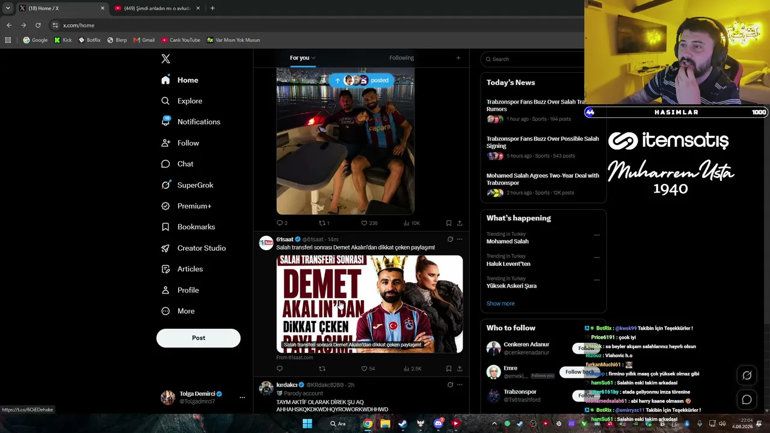The width and height of the screenshot is (770, 433).
Task: Share the boat photo post
Action: point(460,223)
